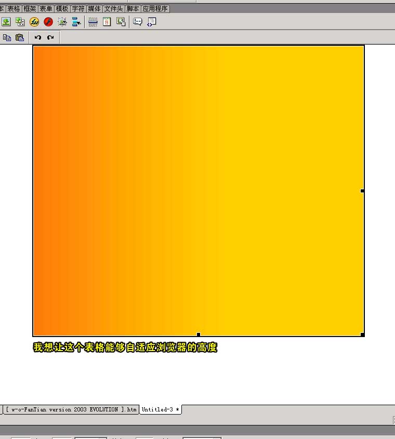Open the 框架 insert tab
This screenshot has height=439, width=395.
pos(30,9)
